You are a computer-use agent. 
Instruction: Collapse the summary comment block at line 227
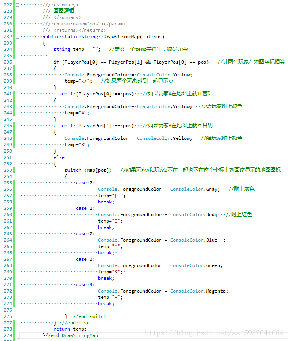click(x=17, y=5)
